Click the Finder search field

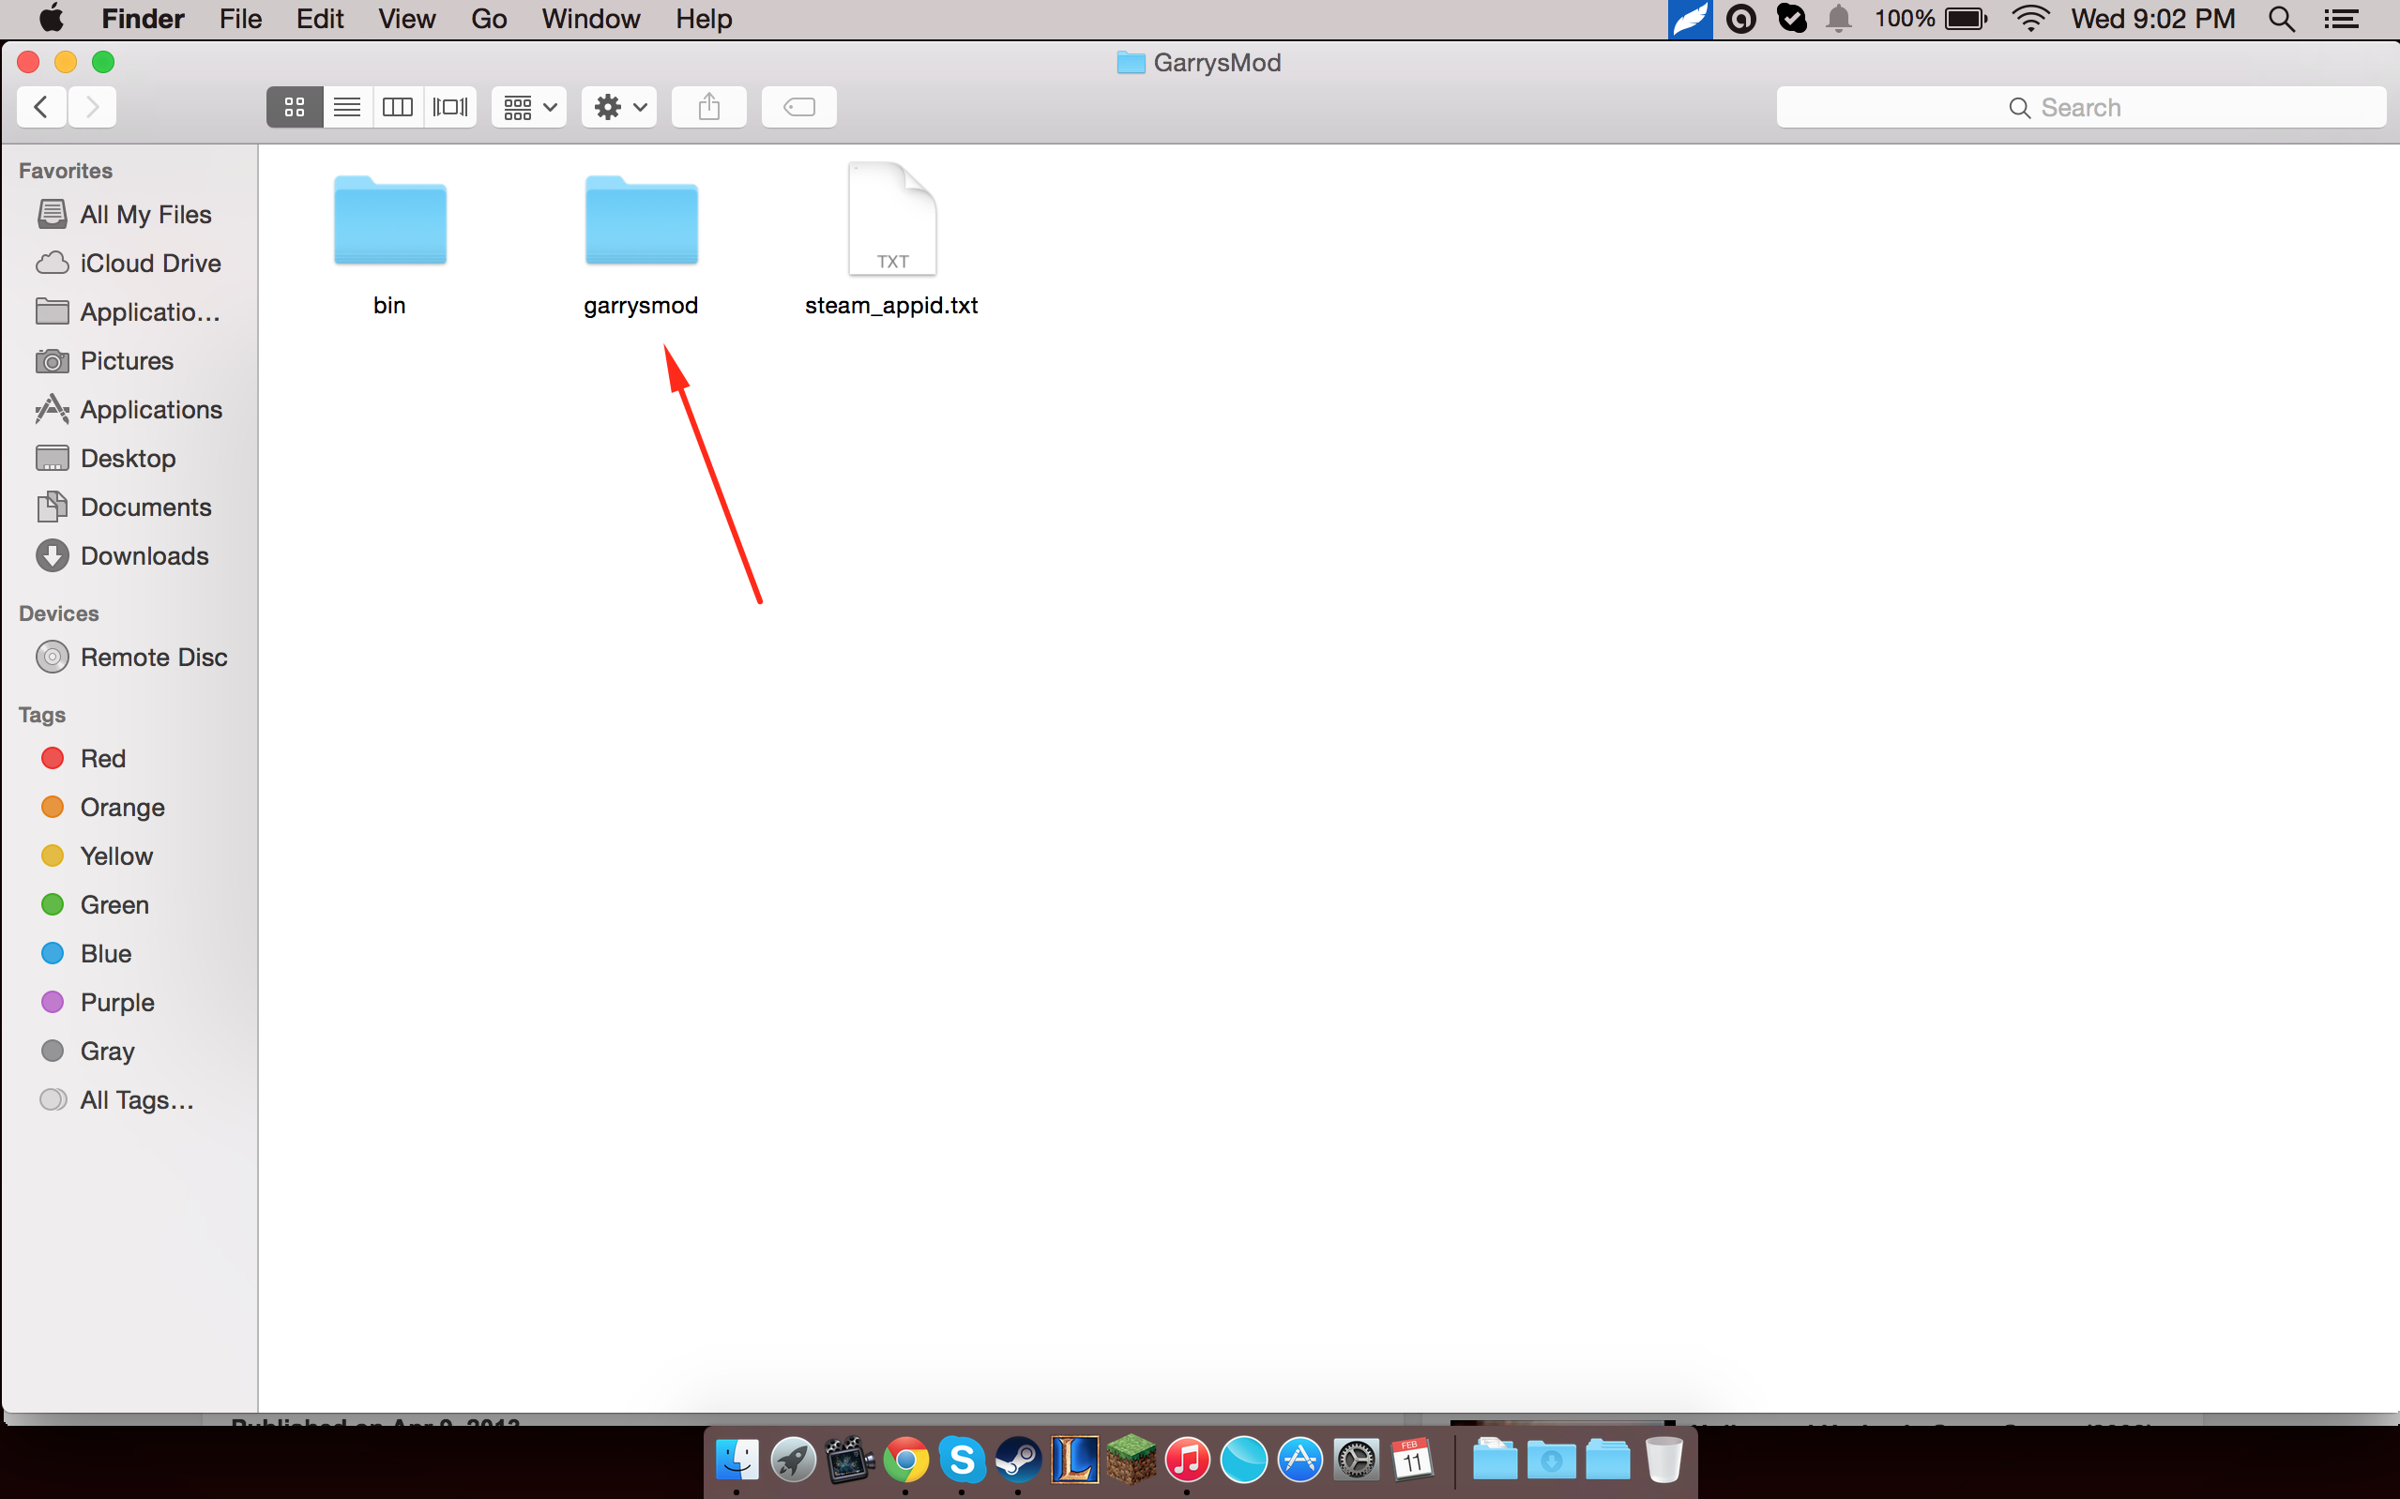click(2080, 107)
